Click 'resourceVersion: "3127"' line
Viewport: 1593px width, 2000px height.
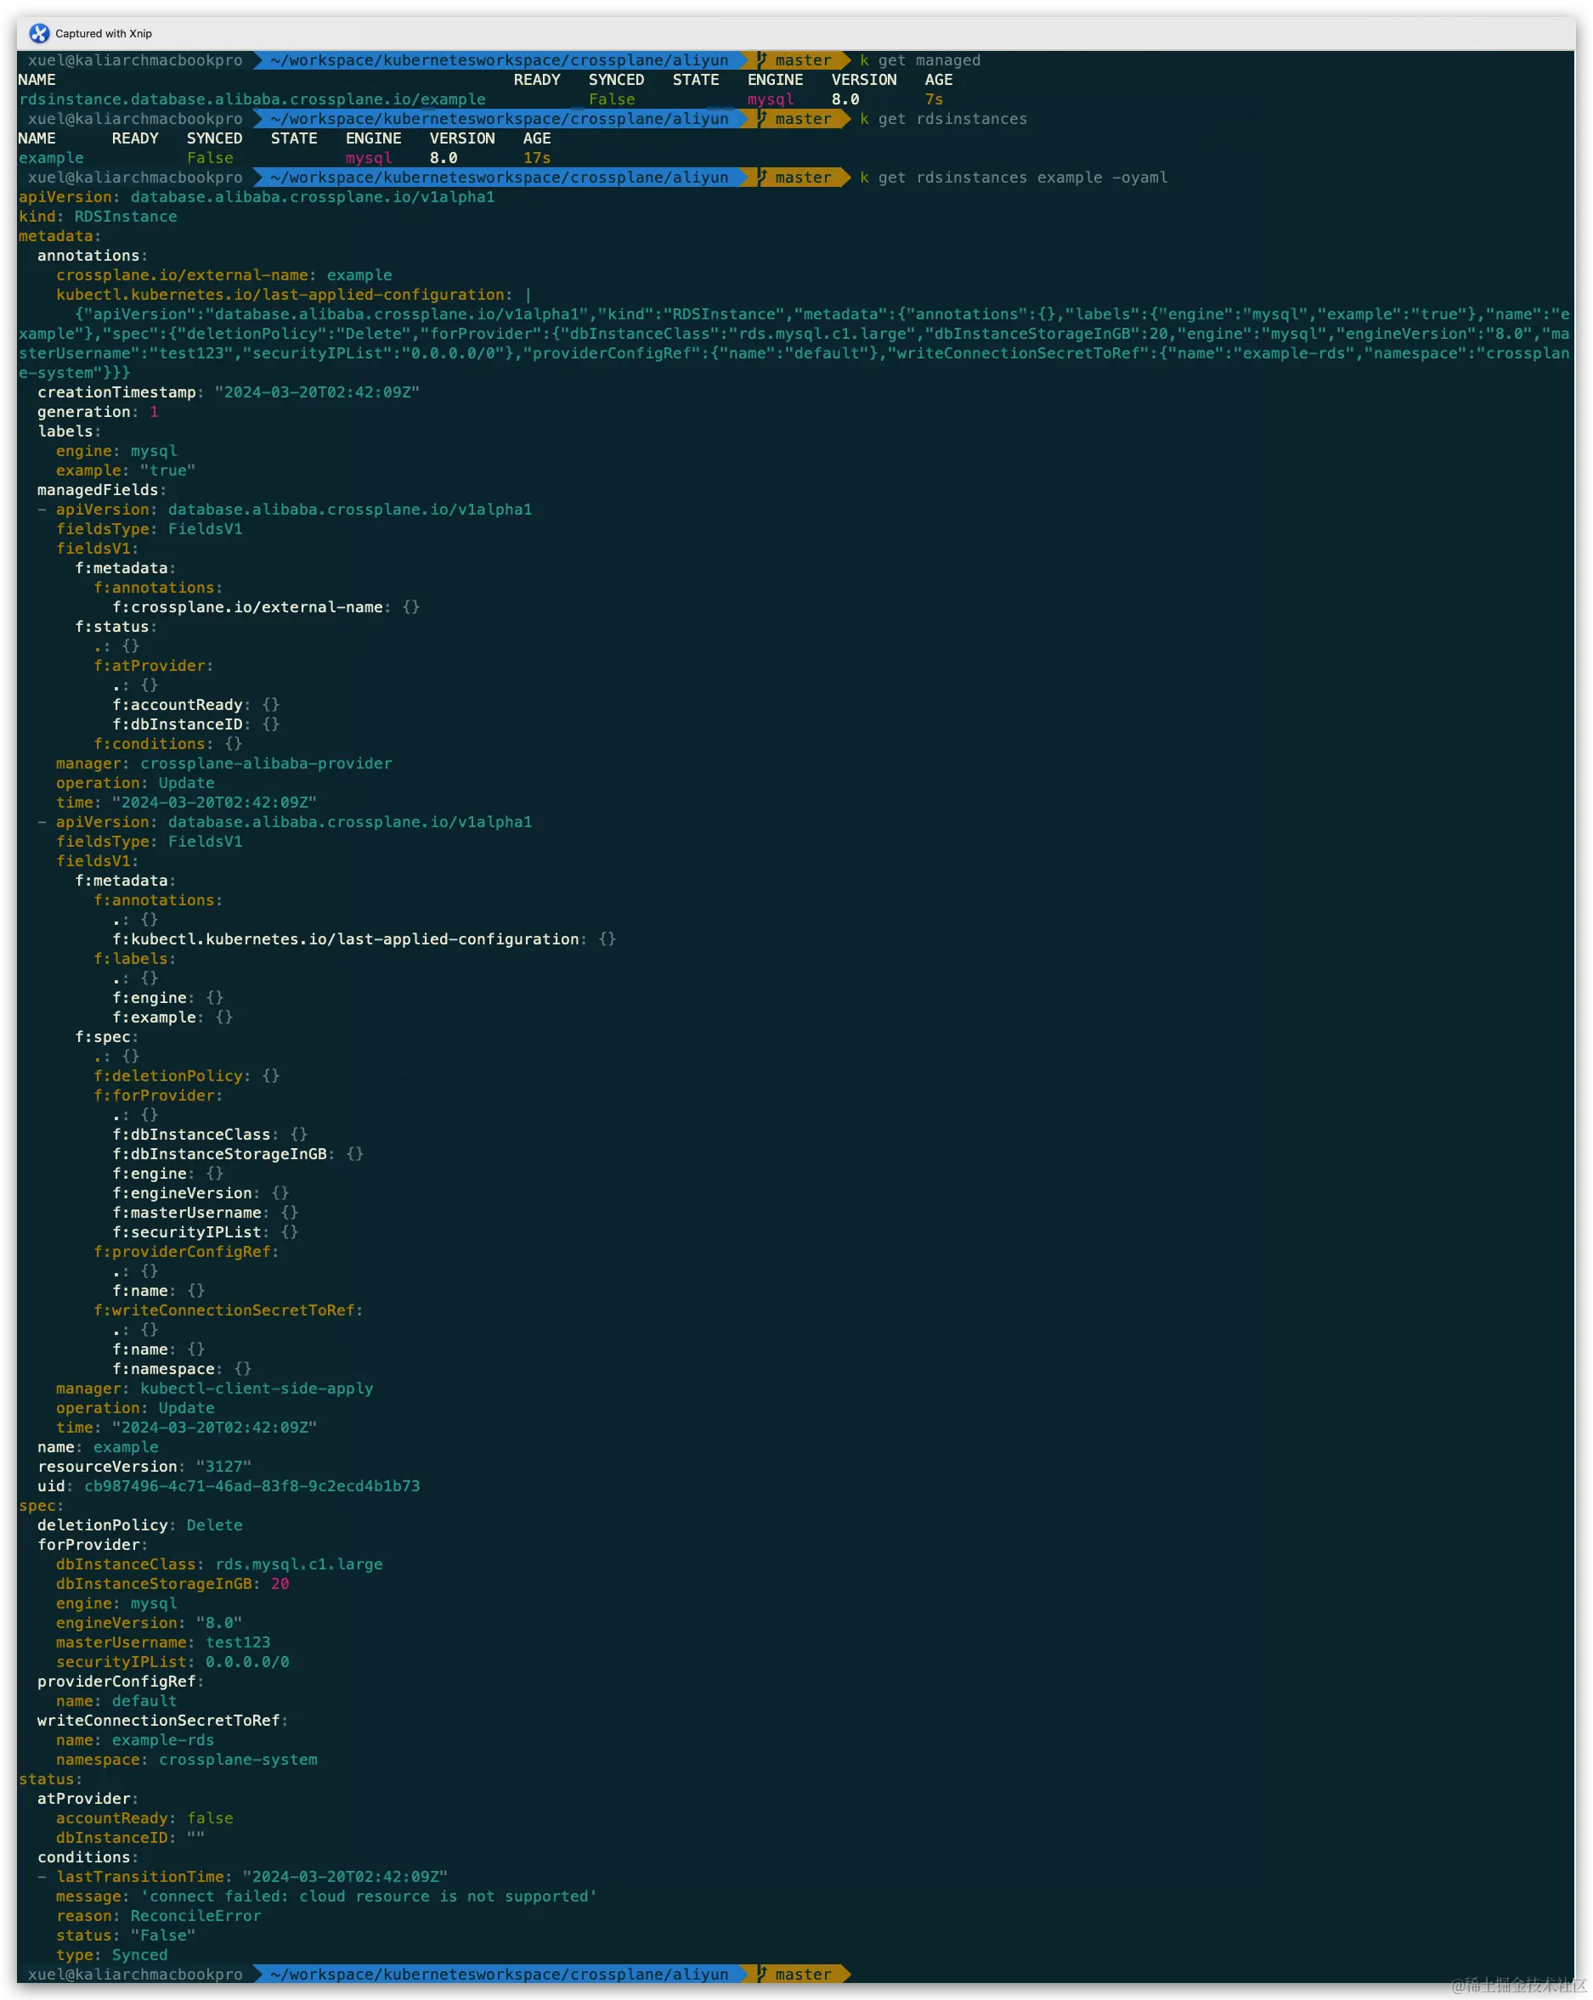click(x=144, y=1466)
